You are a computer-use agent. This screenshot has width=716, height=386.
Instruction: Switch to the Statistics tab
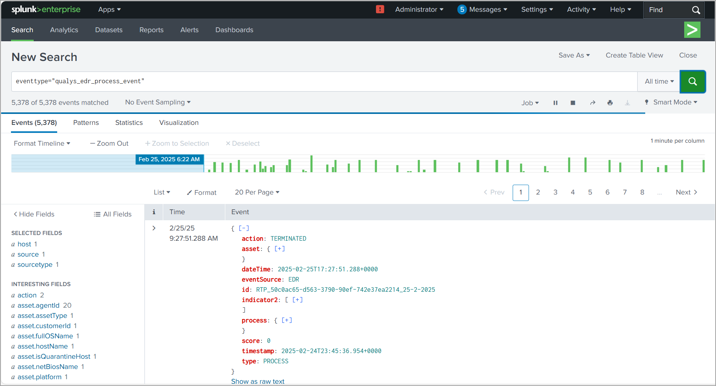[129, 123]
